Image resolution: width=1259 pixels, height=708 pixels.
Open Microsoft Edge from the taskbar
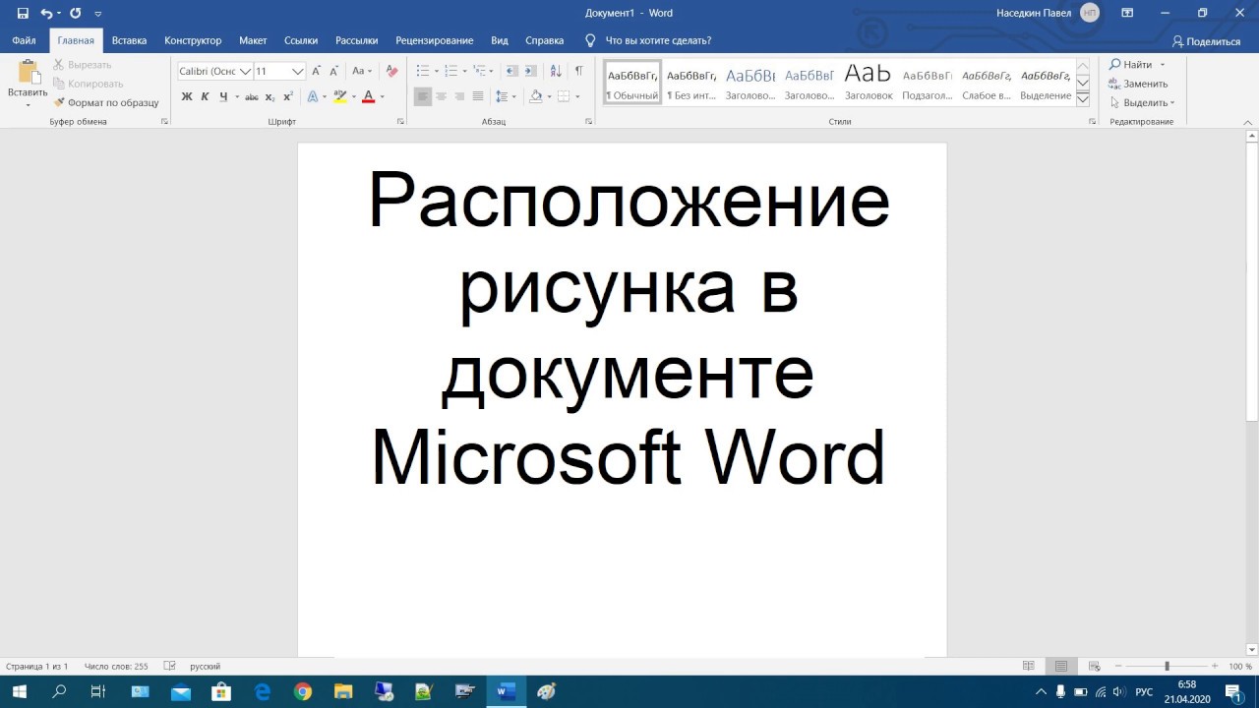pos(262,691)
